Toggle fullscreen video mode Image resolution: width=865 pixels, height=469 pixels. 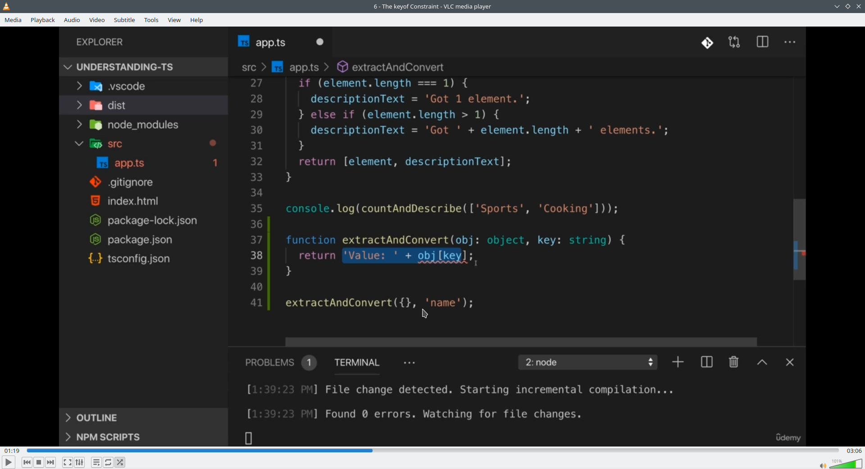coord(68,462)
